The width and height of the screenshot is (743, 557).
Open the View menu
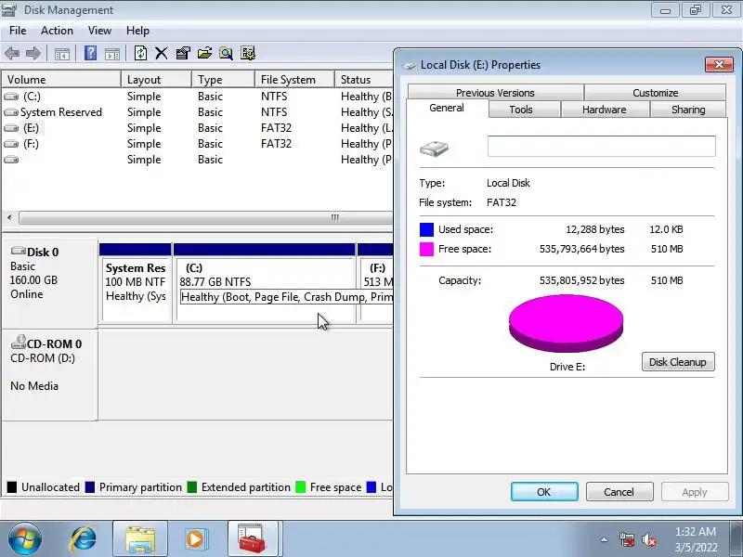point(99,31)
